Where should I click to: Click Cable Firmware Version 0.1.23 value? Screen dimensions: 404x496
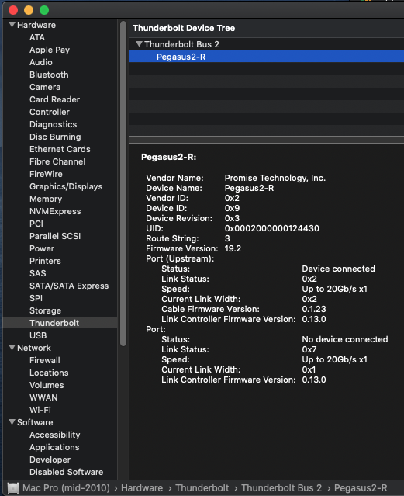pos(314,309)
